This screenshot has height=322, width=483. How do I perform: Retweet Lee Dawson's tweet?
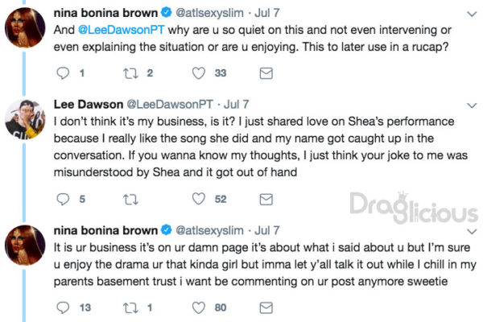[130, 200]
